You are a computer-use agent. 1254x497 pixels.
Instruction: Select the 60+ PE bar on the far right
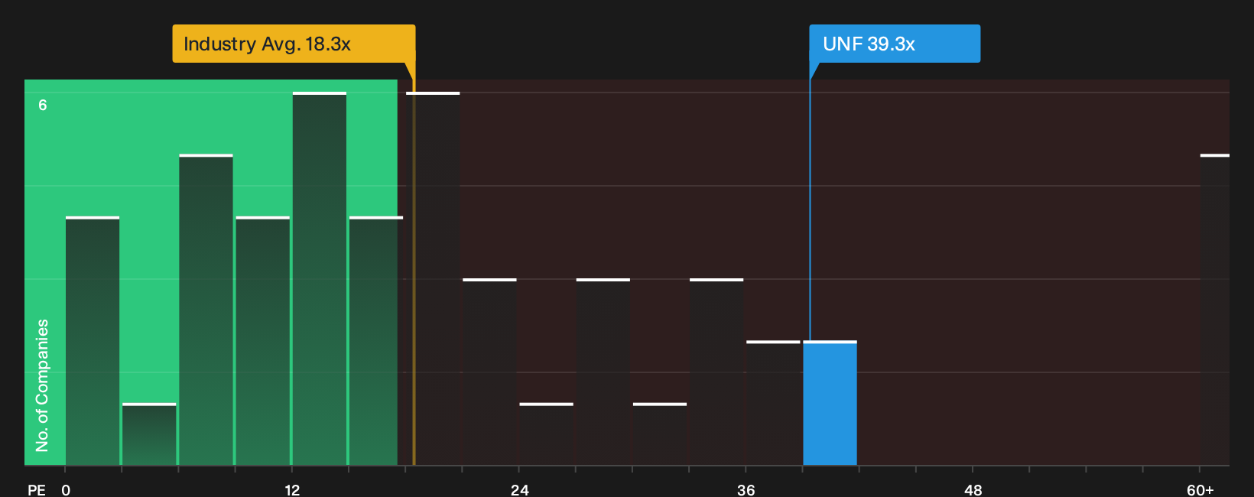coord(1215,310)
